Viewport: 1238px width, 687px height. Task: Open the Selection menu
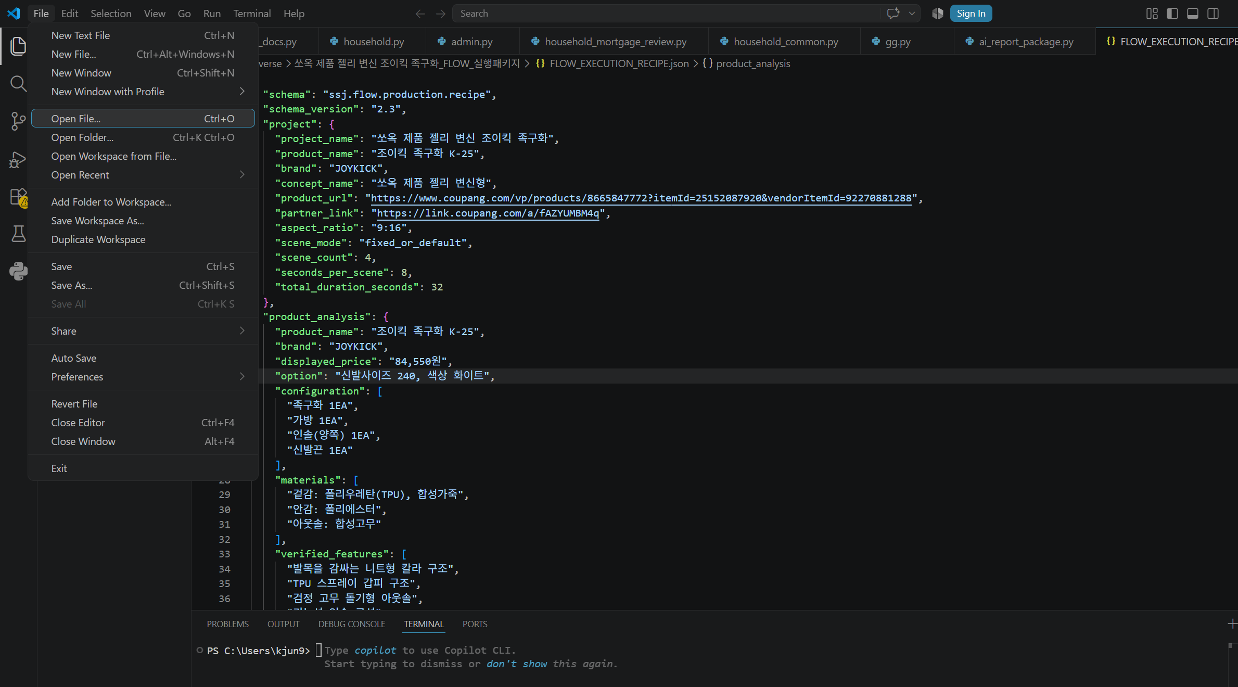click(111, 14)
